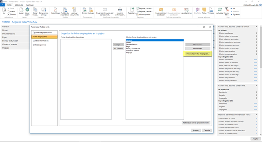Image resolution: width=262 pixels, height=142 pixels.
Task: Select Pago in the ordered list
Action: [155, 46]
